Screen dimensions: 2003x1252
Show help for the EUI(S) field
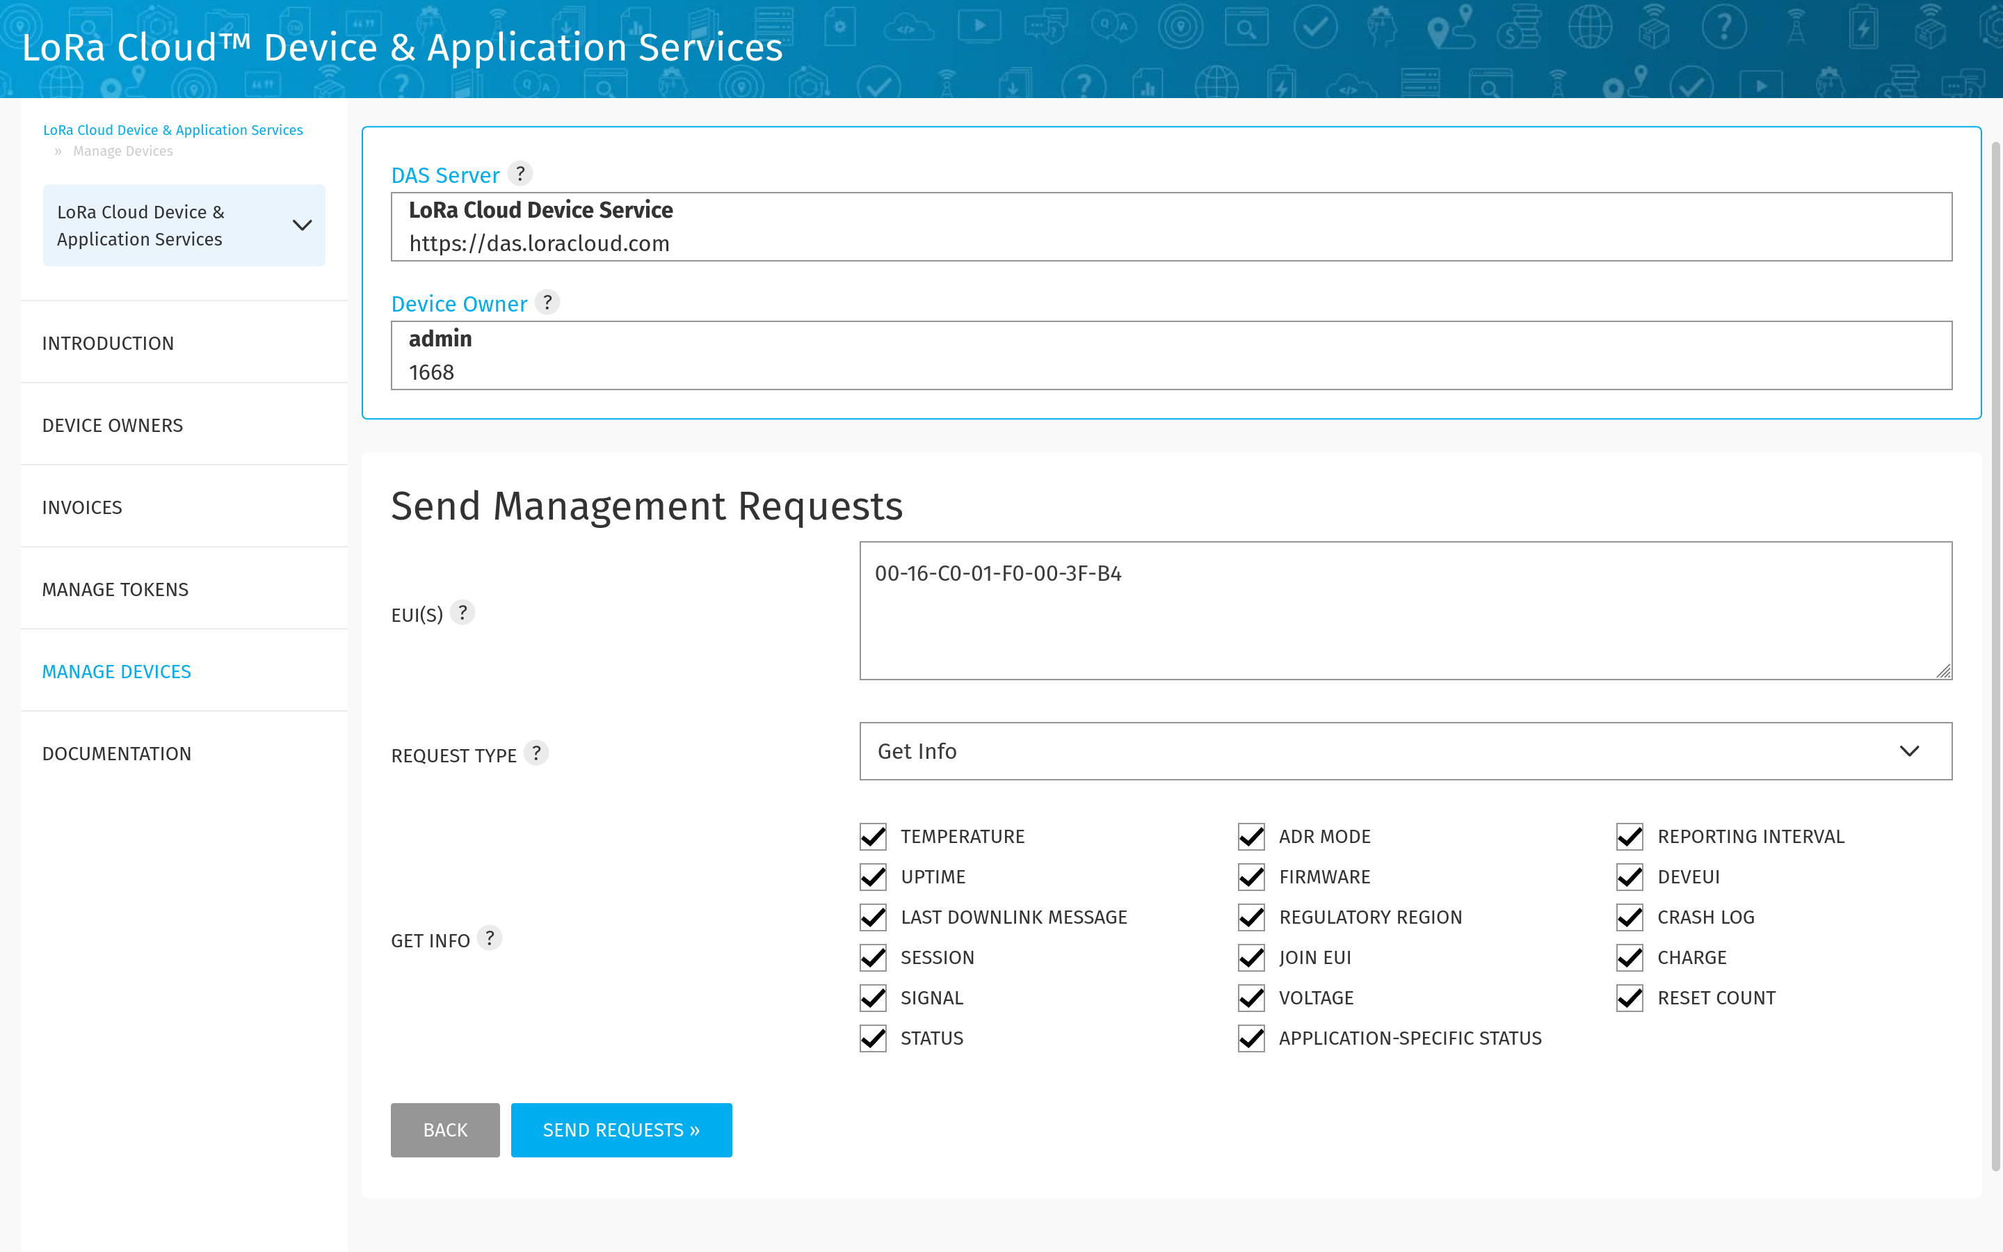tap(462, 613)
